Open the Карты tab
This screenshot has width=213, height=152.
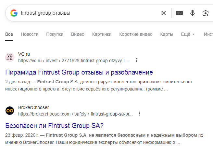[167, 34]
